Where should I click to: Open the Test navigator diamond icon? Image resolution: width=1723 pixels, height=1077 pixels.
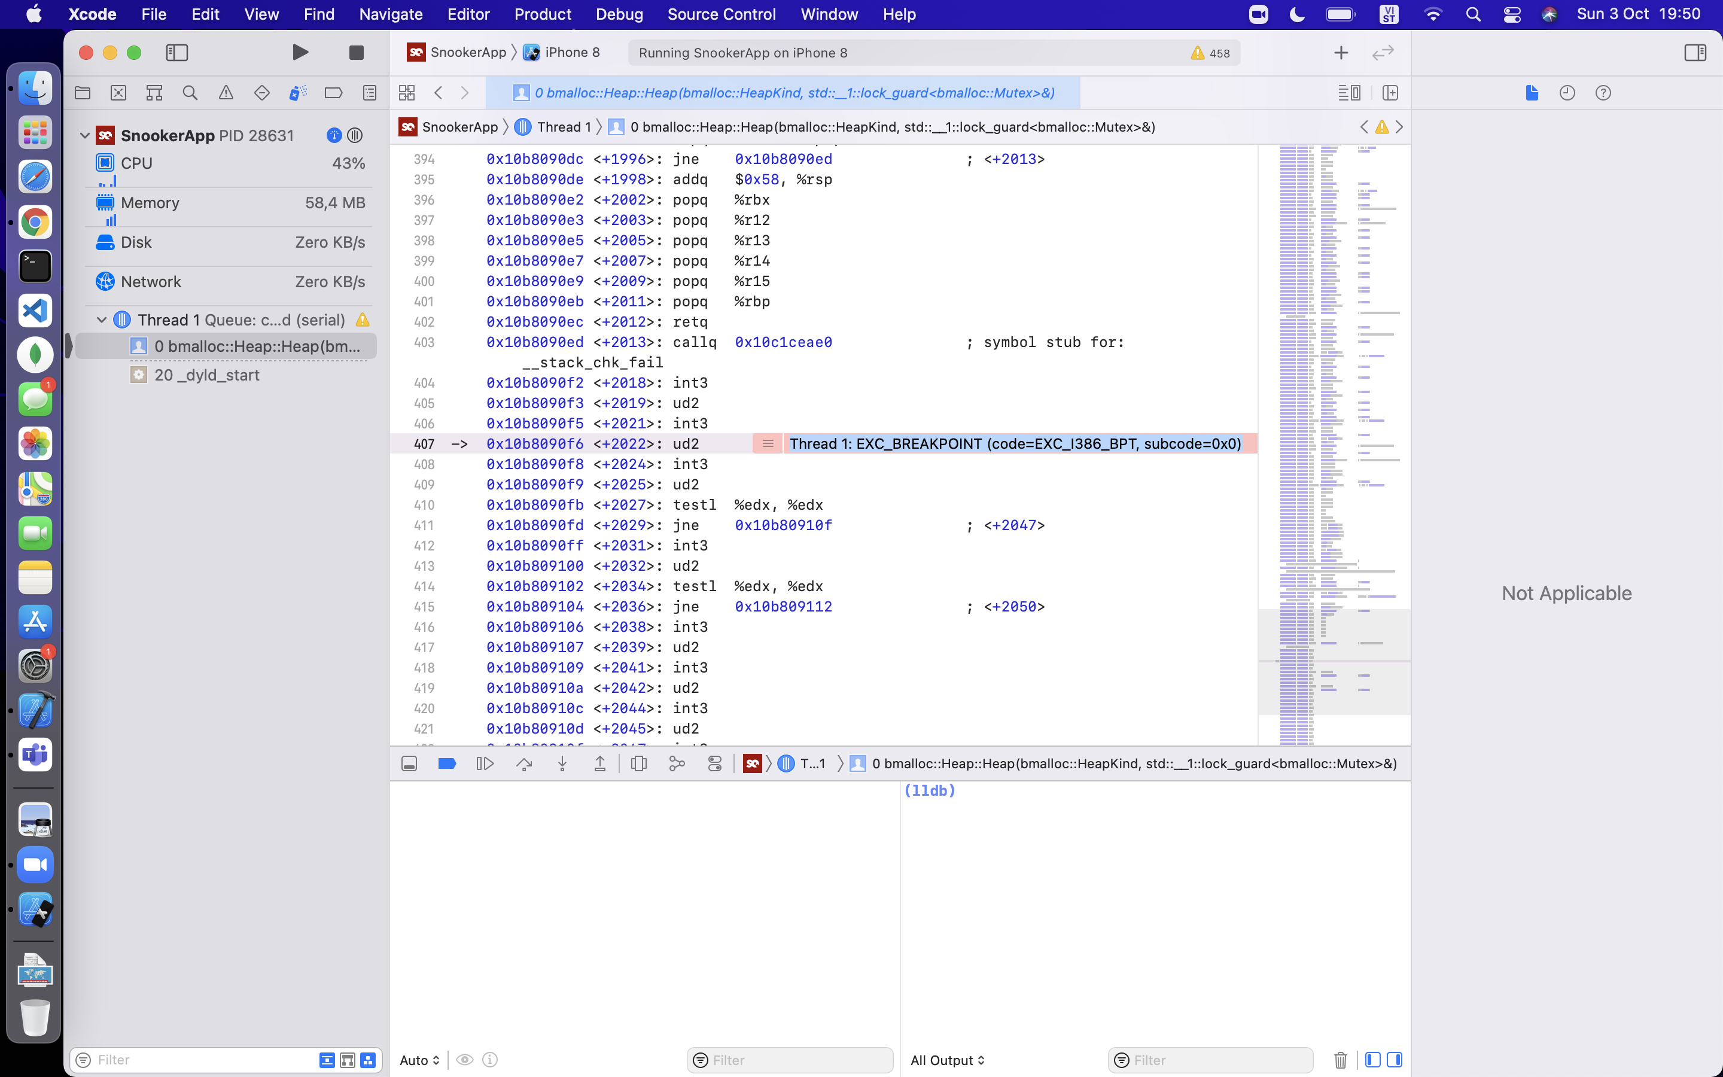[x=261, y=93]
